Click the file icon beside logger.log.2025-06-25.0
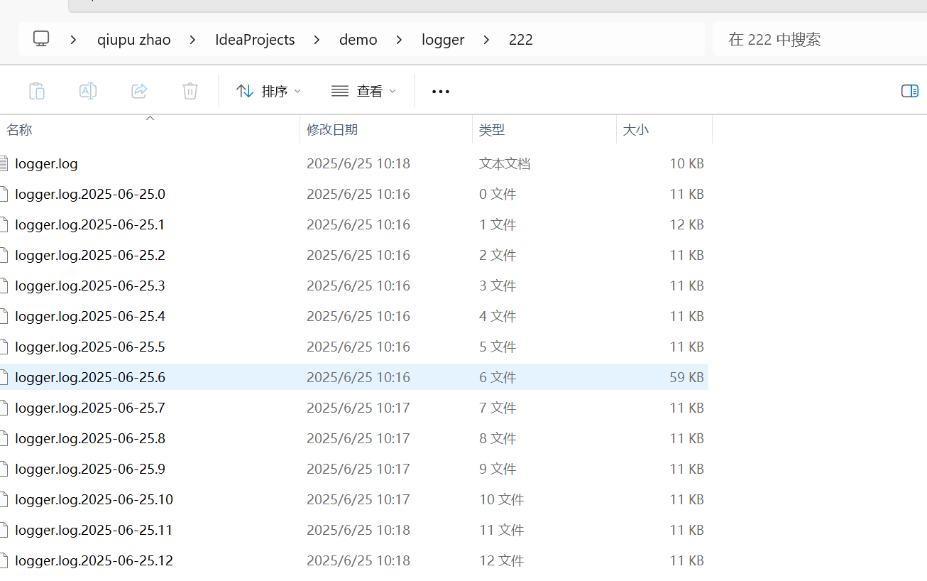 click(4, 193)
